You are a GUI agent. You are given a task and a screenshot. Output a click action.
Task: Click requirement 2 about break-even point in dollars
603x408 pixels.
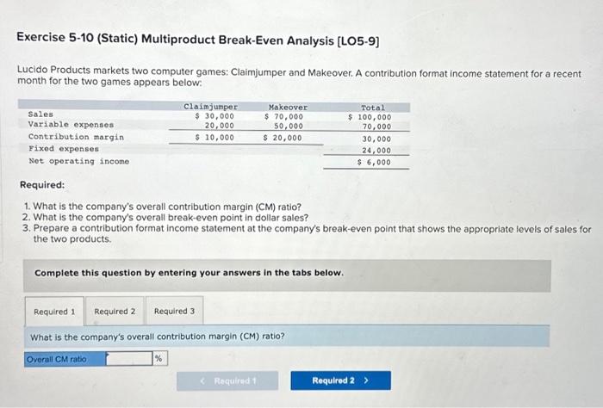pos(165,218)
